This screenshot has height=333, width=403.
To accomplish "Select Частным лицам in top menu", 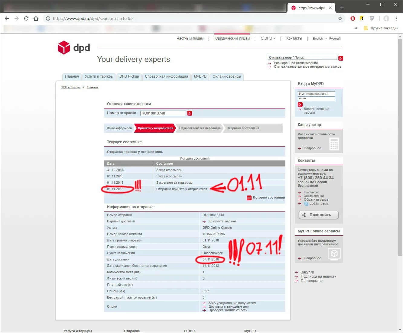I will [190, 38].
